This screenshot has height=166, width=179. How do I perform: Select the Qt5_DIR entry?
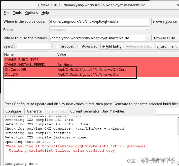pos(11,74)
